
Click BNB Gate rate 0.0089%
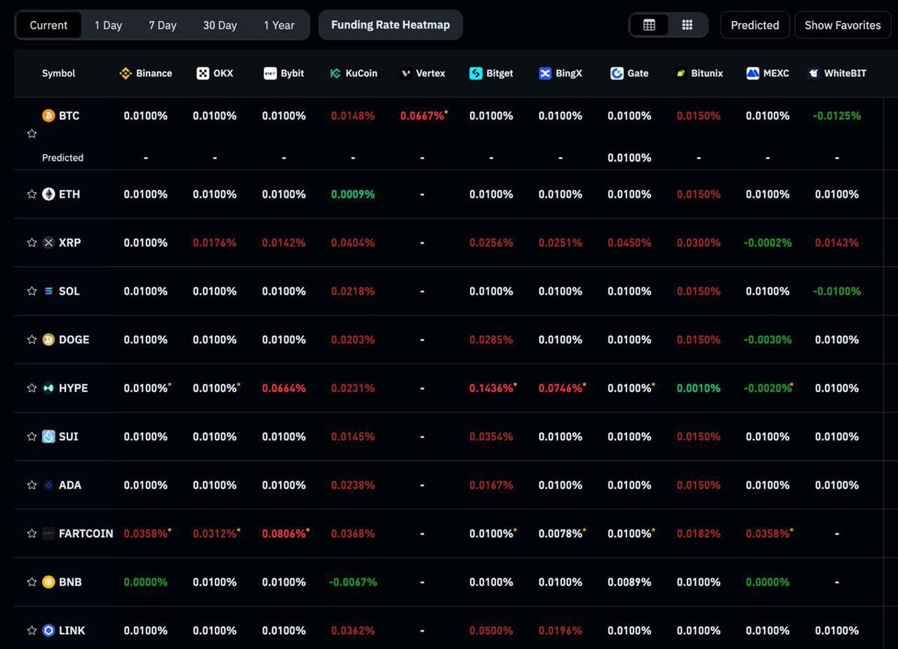pyautogui.click(x=629, y=582)
